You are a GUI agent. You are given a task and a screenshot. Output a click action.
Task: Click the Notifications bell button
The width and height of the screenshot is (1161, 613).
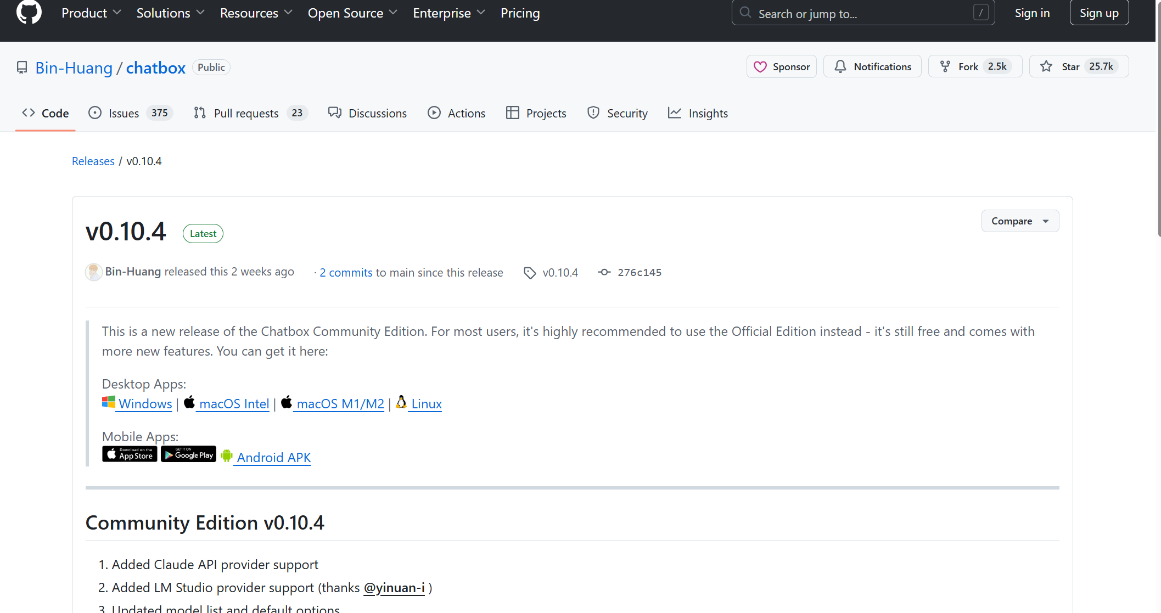pos(873,66)
